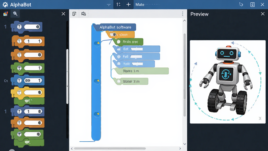Click the F layout icon in canvas toolbar
This screenshot has height=151, width=268.
pos(74,14)
